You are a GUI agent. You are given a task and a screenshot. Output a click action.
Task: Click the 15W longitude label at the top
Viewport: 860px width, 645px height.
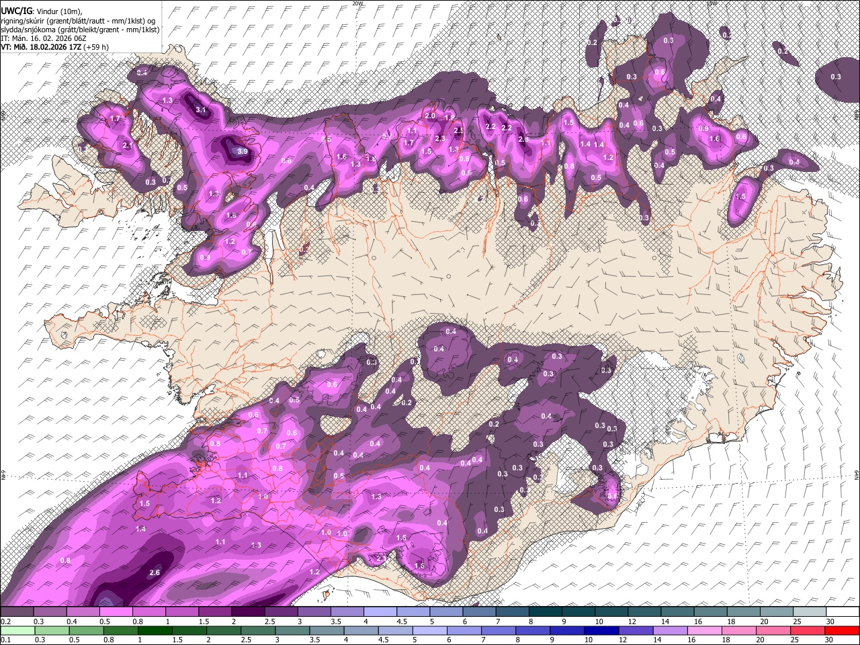[712, 3]
